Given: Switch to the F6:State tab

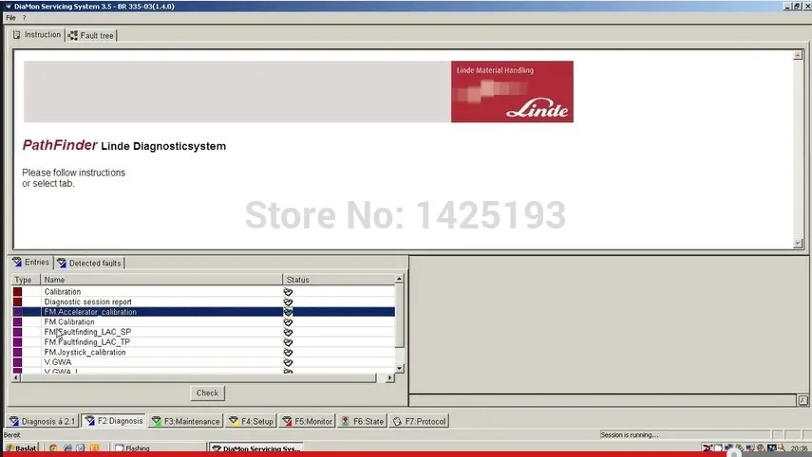Looking at the screenshot, I should (x=363, y=421).
